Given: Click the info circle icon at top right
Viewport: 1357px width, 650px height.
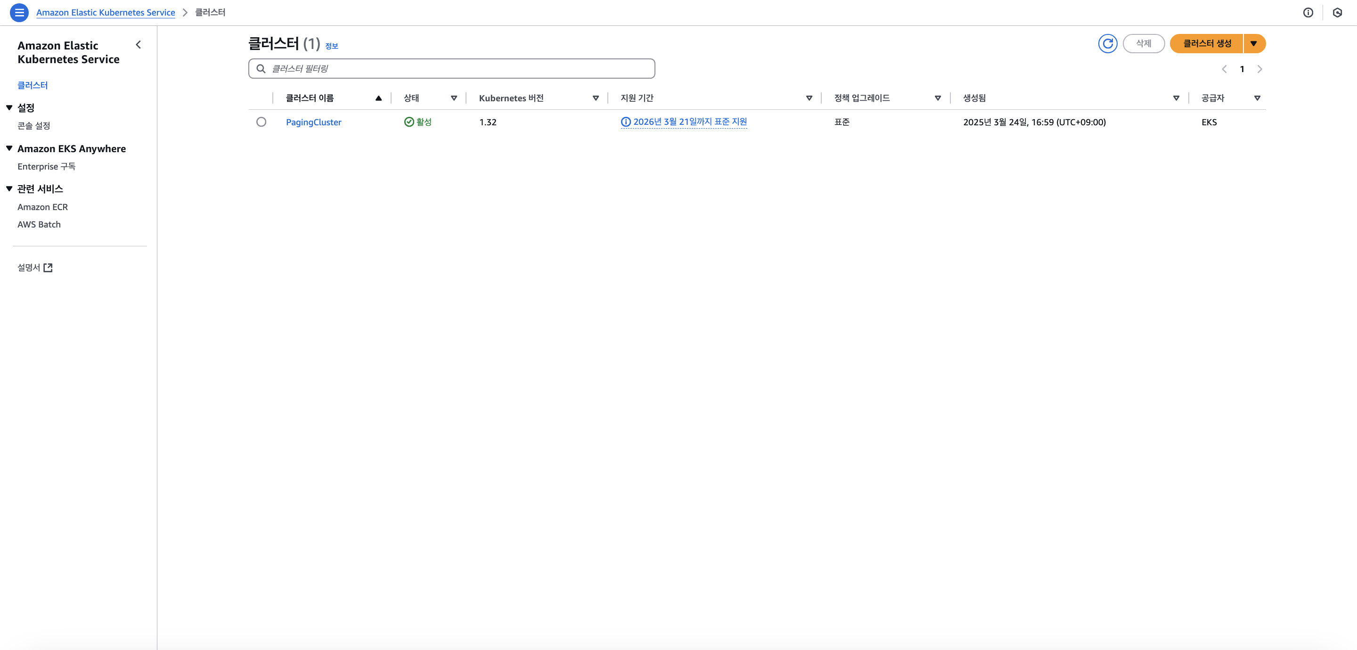Looking at the screenshot, I should 1308,13.
